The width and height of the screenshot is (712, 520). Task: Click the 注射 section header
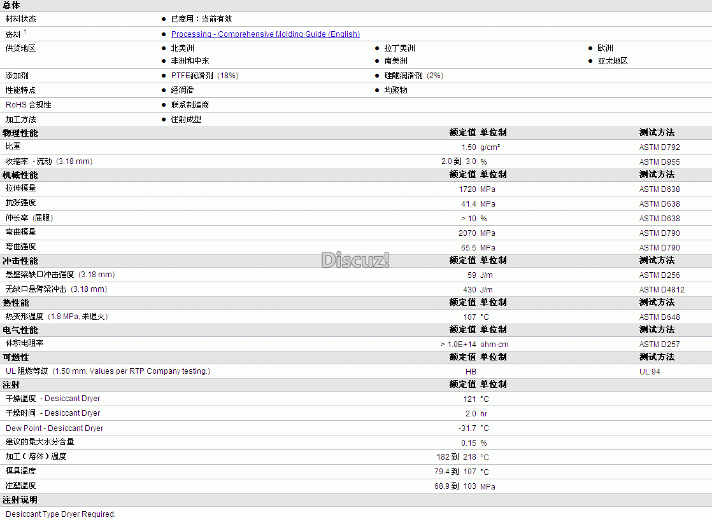[11, 385]
